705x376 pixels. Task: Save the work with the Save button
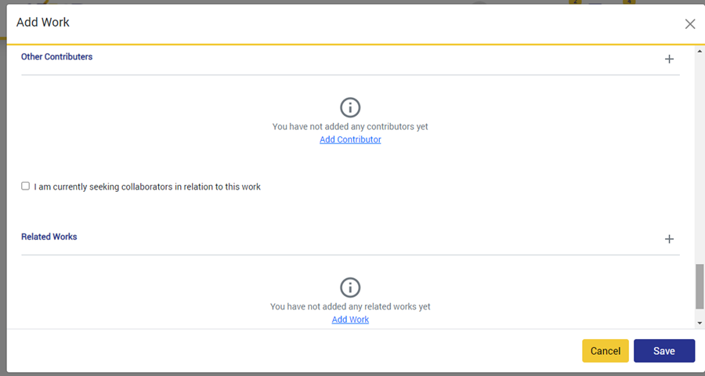663,351
